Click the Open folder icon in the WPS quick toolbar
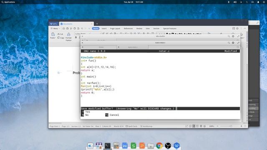This screenshot has height=150, width=267. [x=64, y=29]
